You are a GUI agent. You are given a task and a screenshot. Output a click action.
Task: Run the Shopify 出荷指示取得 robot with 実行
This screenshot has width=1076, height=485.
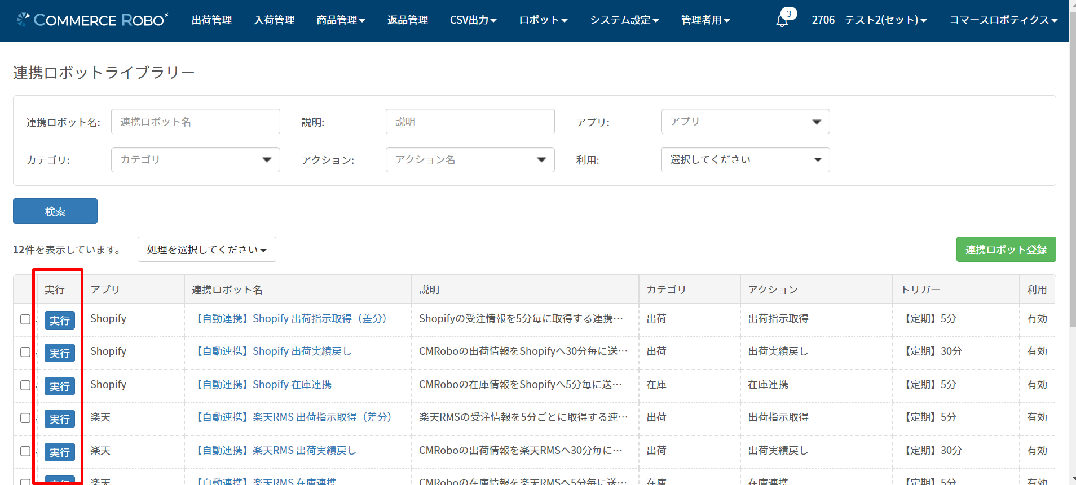click(x=60, y=321)
